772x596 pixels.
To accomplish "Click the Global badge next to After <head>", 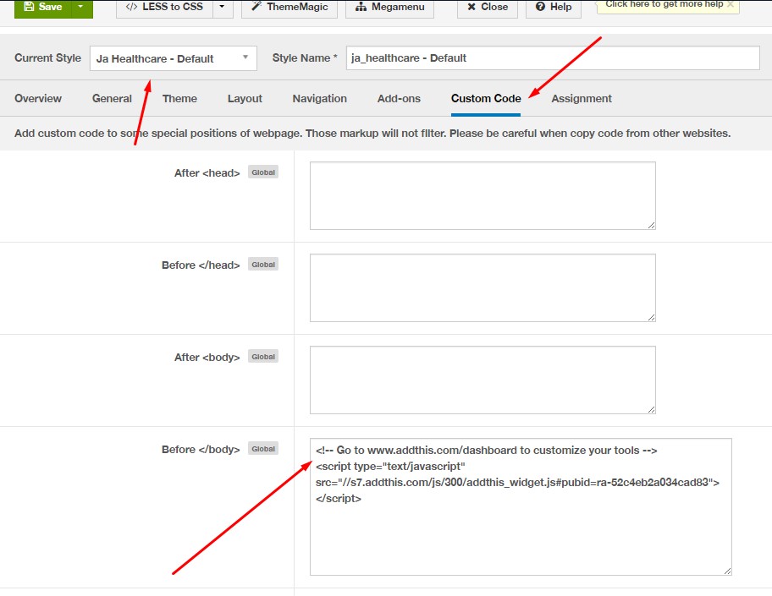I will (x=263, y=172).
